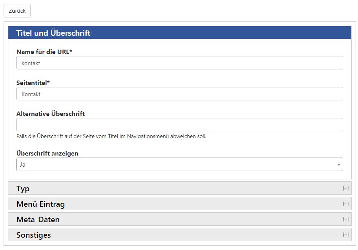
Task: Click the Überschrift anzeigen label
Action: [x=47, y=153]
